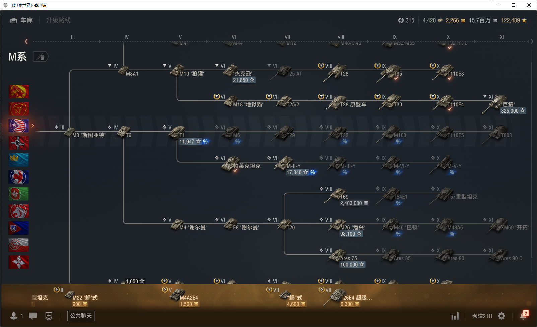
Task: Click the gold coins currency icon
Action: click(x=463, y=20)
